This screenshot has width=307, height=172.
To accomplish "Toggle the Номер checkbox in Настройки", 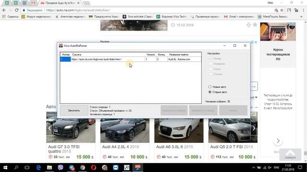I will [x=211, y=58].
